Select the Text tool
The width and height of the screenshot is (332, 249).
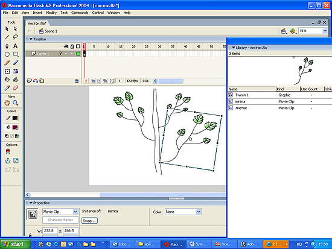tap(15, 46)
